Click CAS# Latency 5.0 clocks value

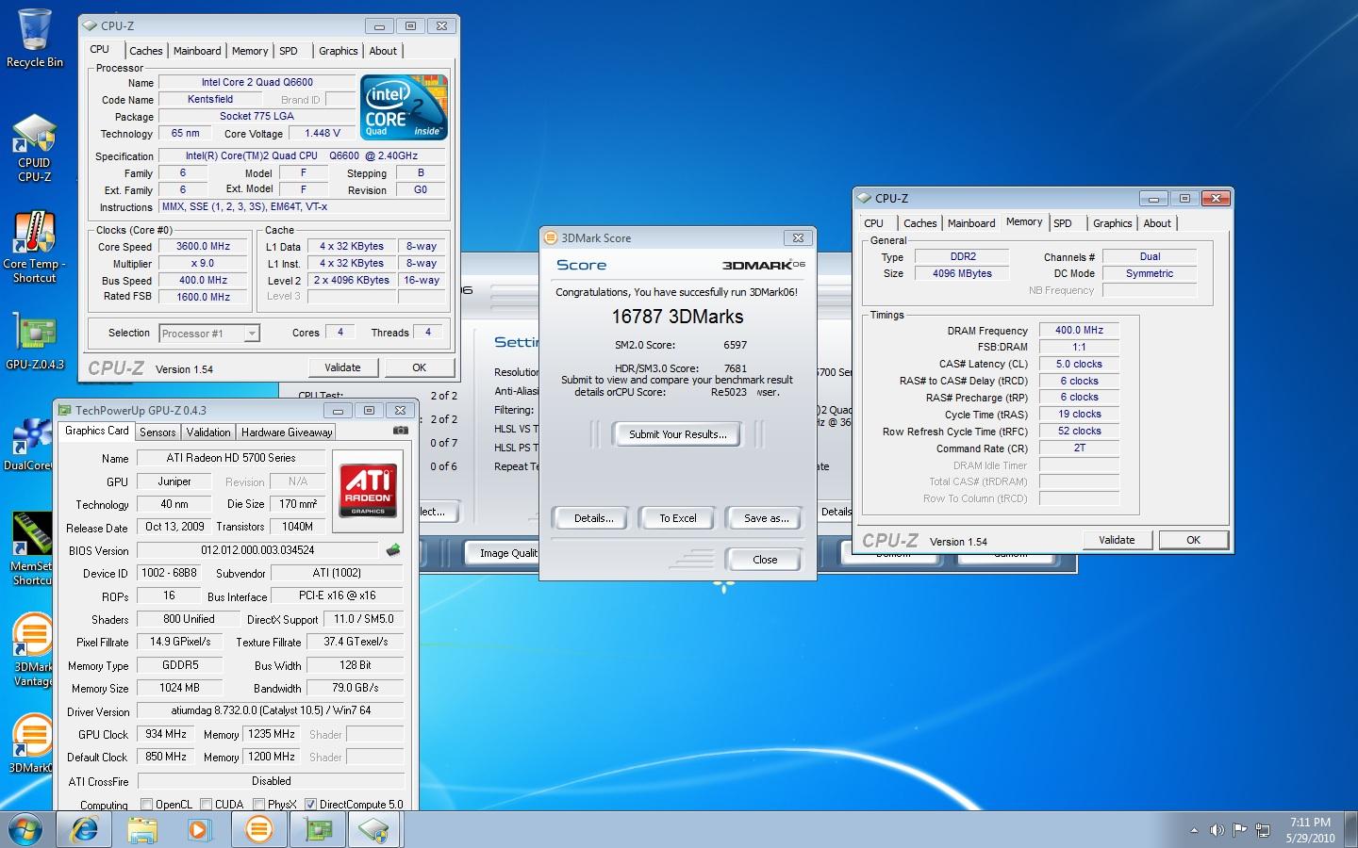[1079, 364]
